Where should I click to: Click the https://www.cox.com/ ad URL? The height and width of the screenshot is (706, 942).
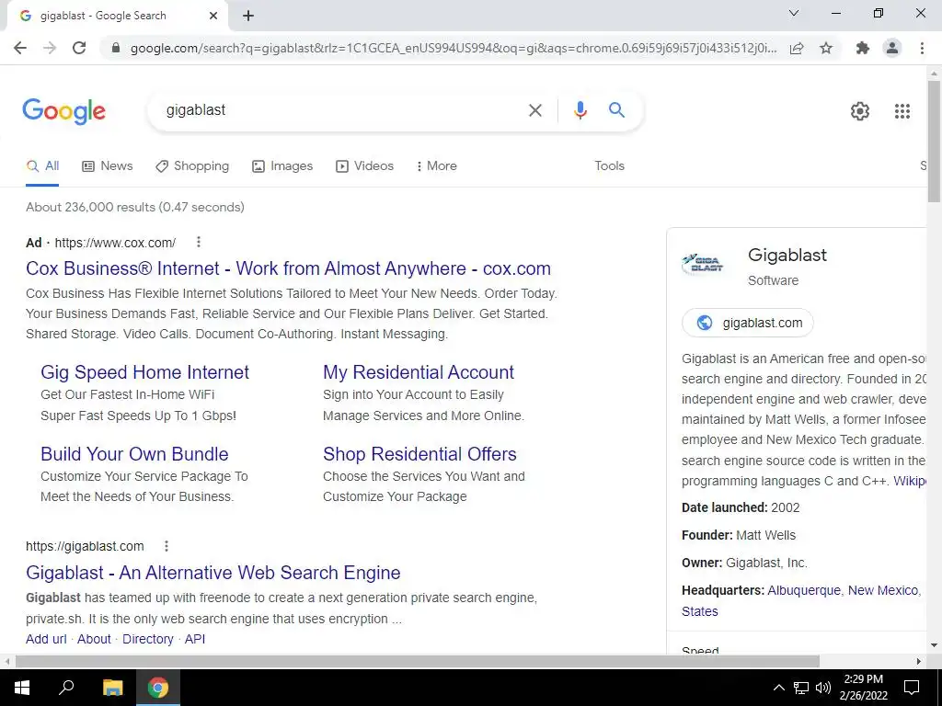point(115,243)
